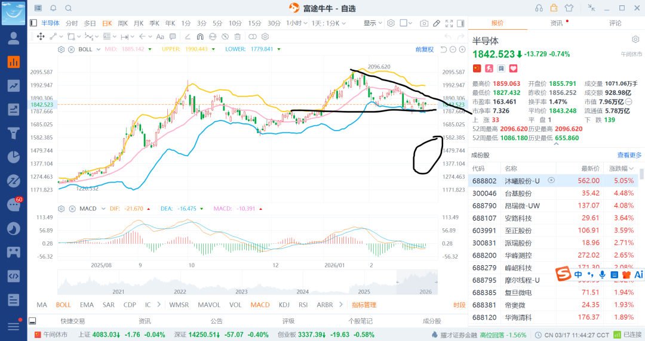Screen dimensions: 645x341
Task: Click the 查看更多 link
Action: click(x=629, y=155)
